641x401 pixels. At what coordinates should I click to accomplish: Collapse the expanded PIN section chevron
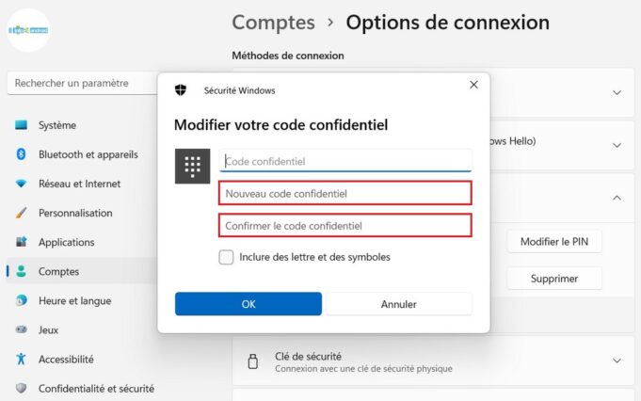pyautogui.click(x=617, y=198)
